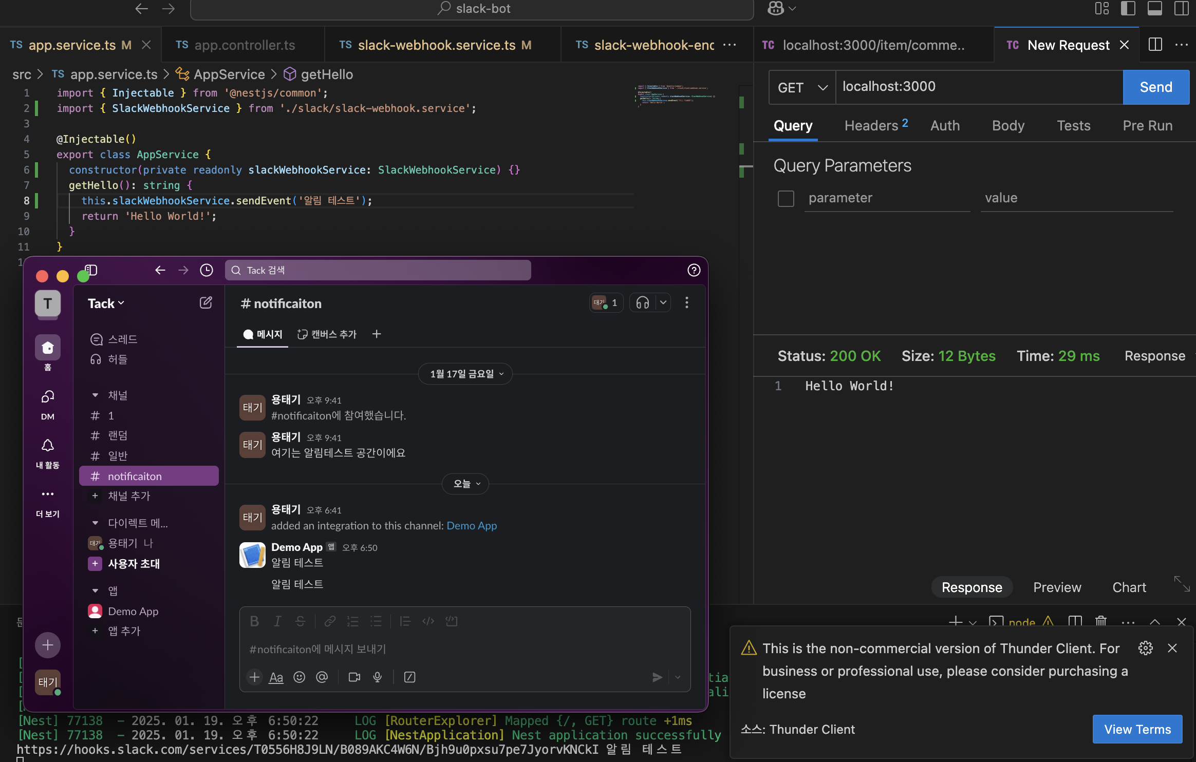Viewport: 1196px width, 762px height.
Task: Click strikethrough formatting in composer
Action: (x=300, y=621)
